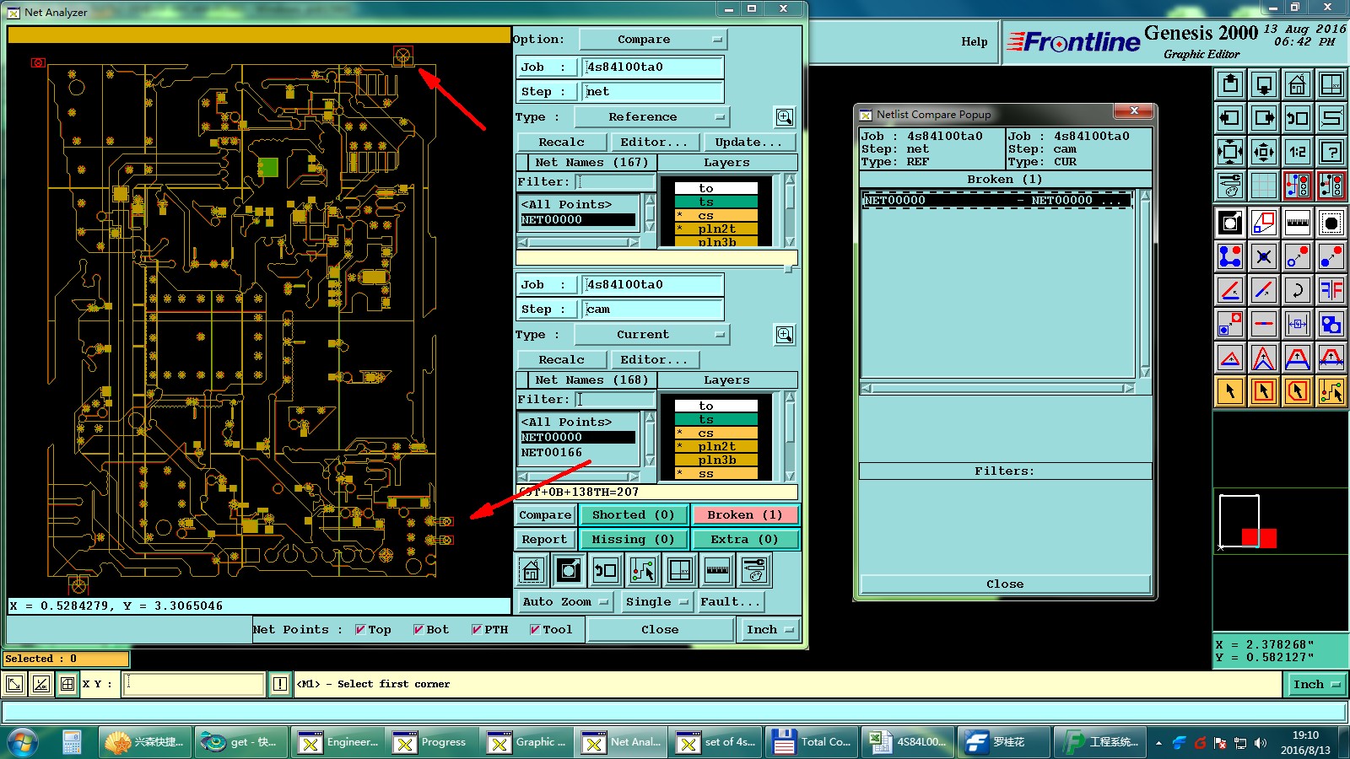The image size is (1350, 759).
Task: Click the dashed-outline octagon pad icon
Action: click(1331, 223)
